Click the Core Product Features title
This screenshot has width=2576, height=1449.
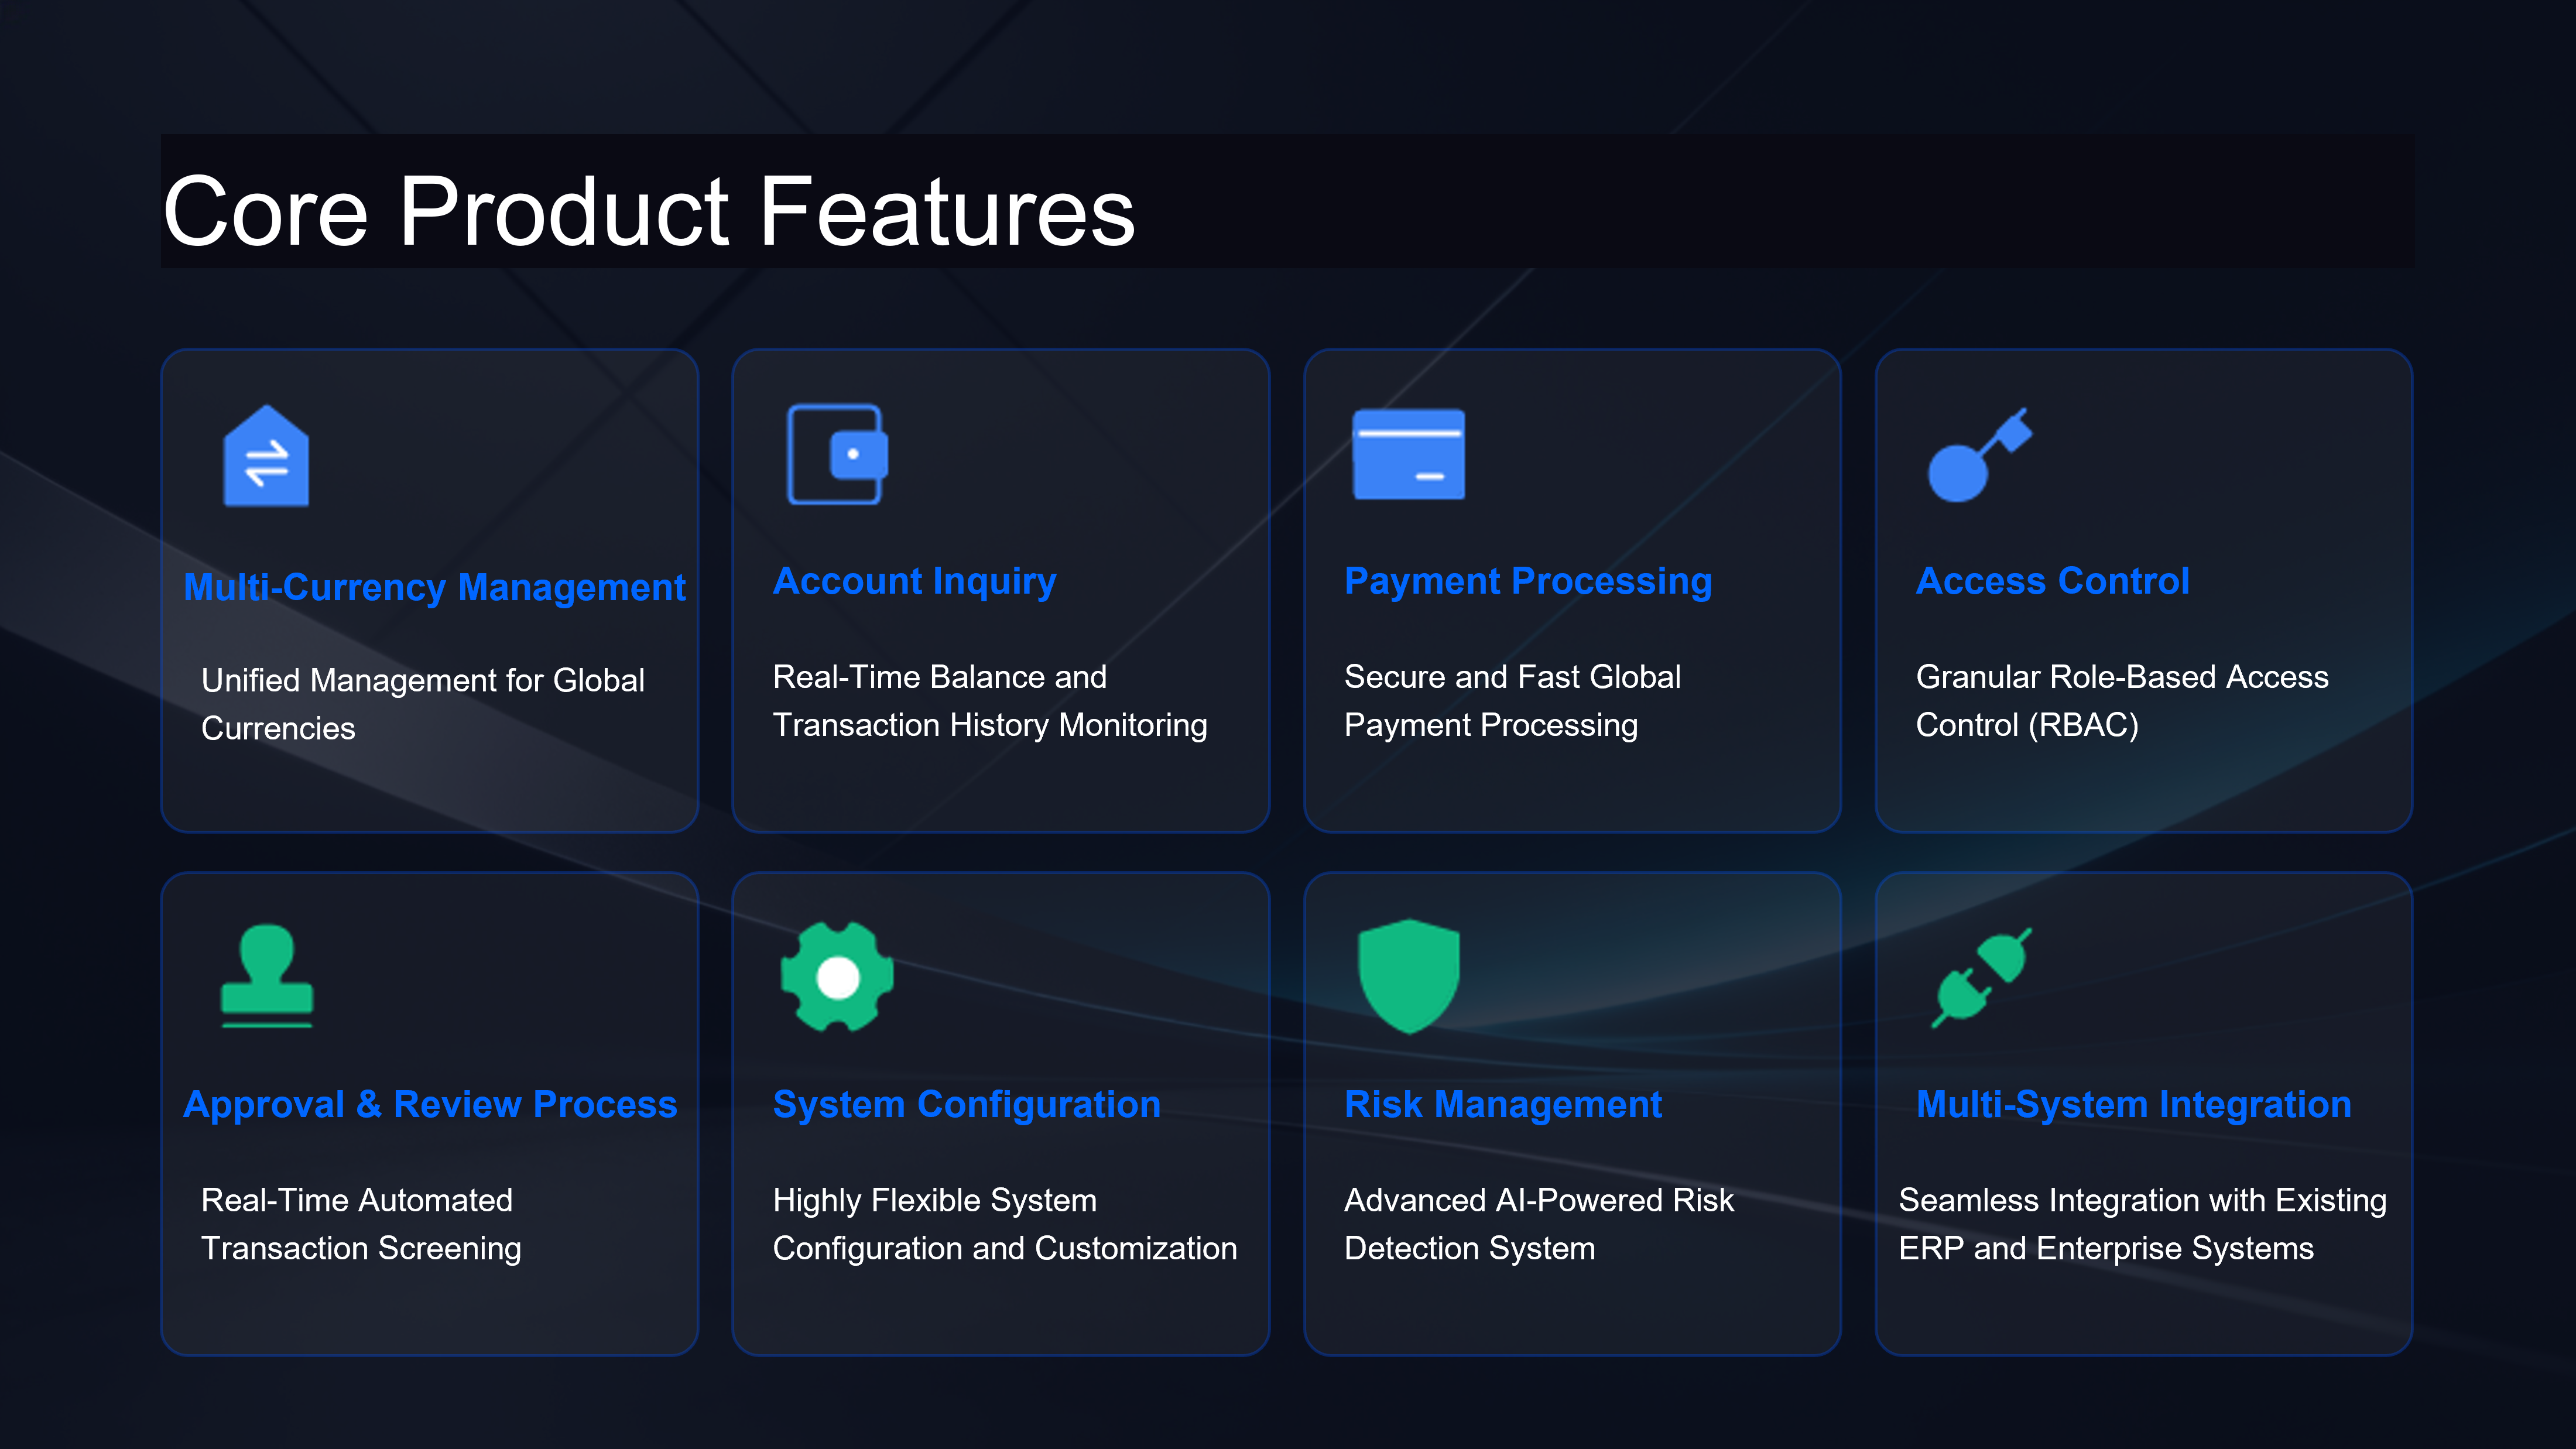648,211
